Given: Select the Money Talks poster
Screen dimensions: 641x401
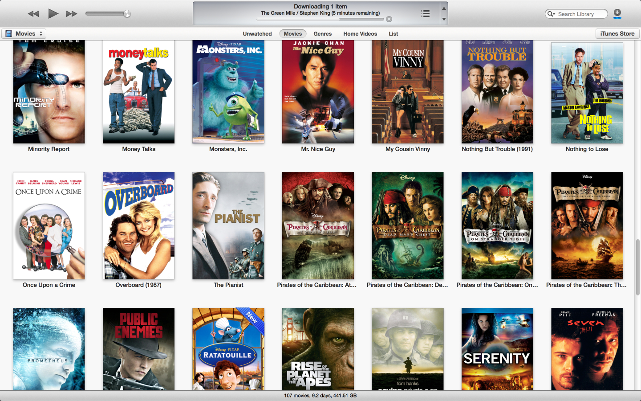Looking at the screenshot, I should click(x=138, y=92).
